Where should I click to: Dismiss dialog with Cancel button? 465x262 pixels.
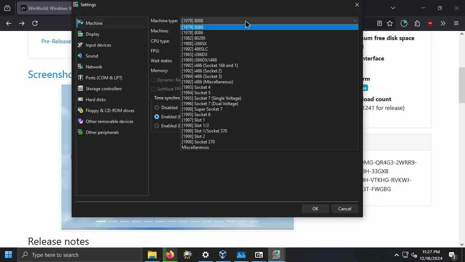pos(345,209)
